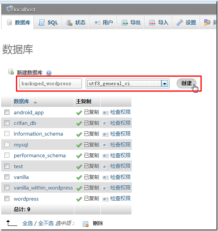Click the 全选 select all link
The image size is (218, 231).
tap(28, 224)
